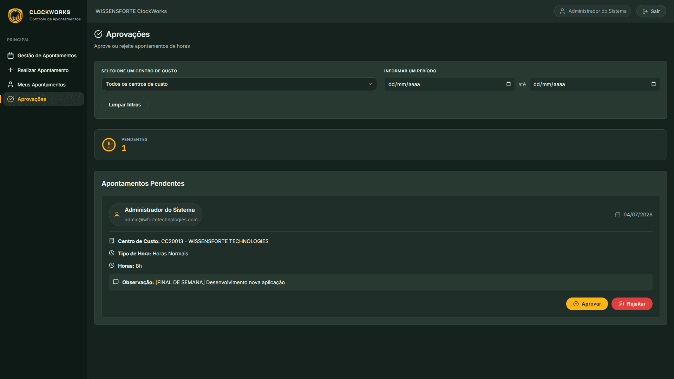Open the Administrador do Sistema user menu
Viewport: 674px width, 379px height.
[x=593, y=11]
